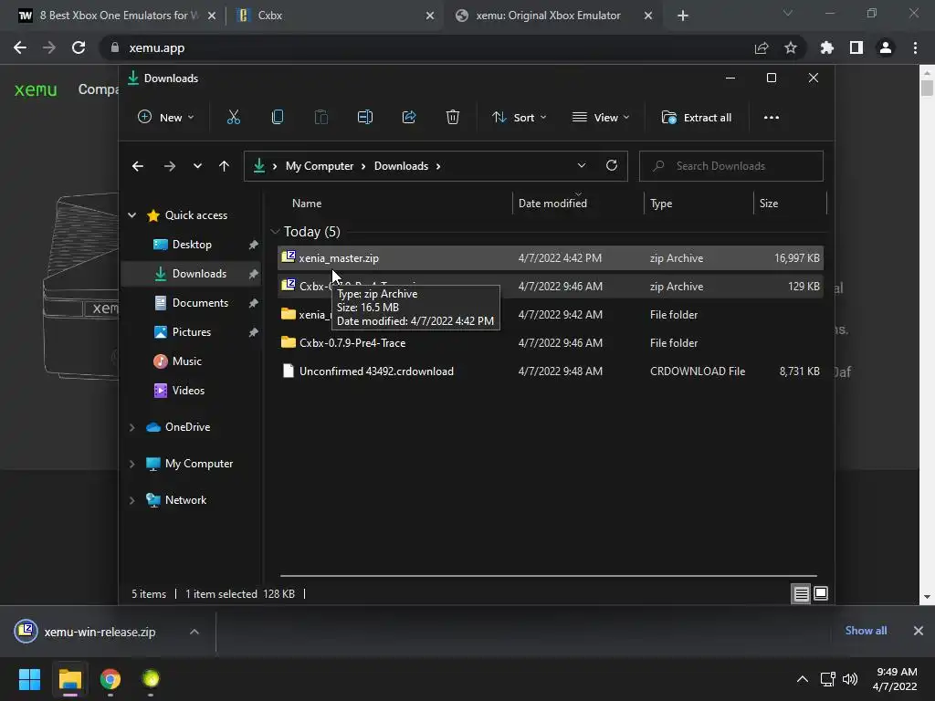Click Show all downloads link
Viewport: 935px width, 701px height.
coord(866,631)
